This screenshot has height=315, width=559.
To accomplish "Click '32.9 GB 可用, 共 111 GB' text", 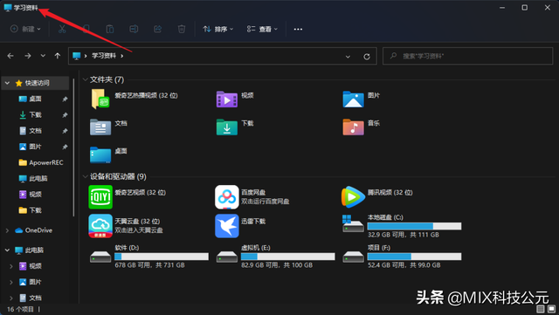I will (x=404, y=235).
